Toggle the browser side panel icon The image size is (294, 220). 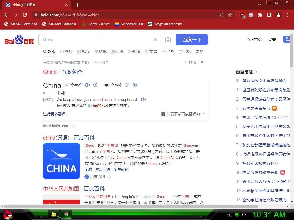coord(269,15)
